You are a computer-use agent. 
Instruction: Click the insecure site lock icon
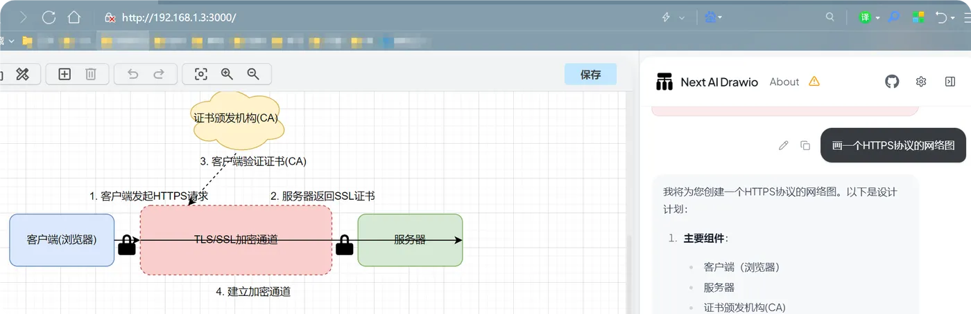click(110, 18)
